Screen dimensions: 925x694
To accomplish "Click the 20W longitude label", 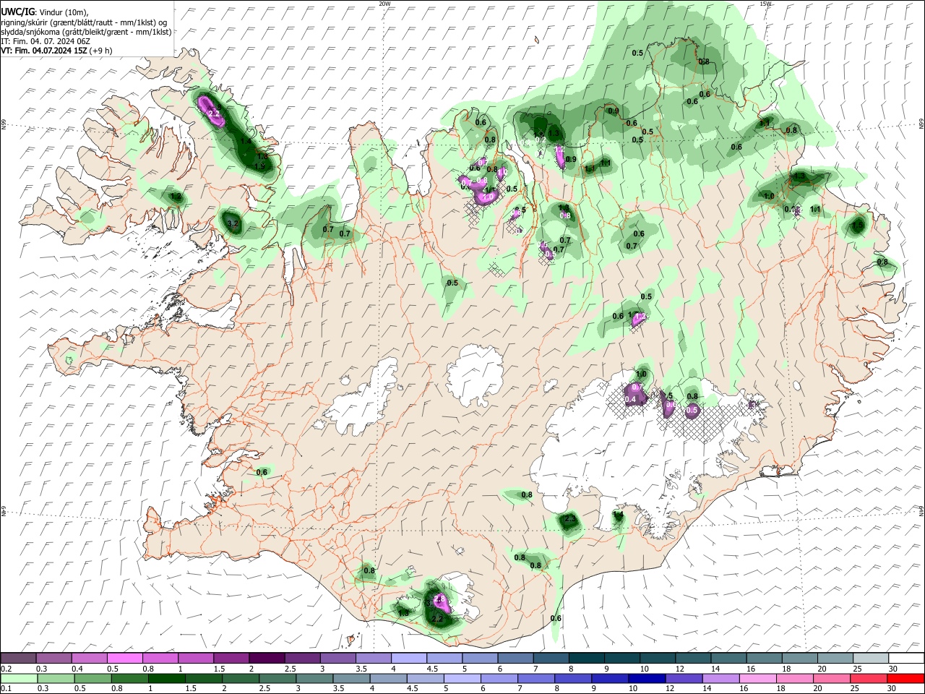I will pos(385,4).
